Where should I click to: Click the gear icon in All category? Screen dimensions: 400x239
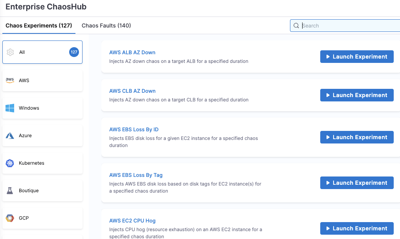(x=10, y=52)
